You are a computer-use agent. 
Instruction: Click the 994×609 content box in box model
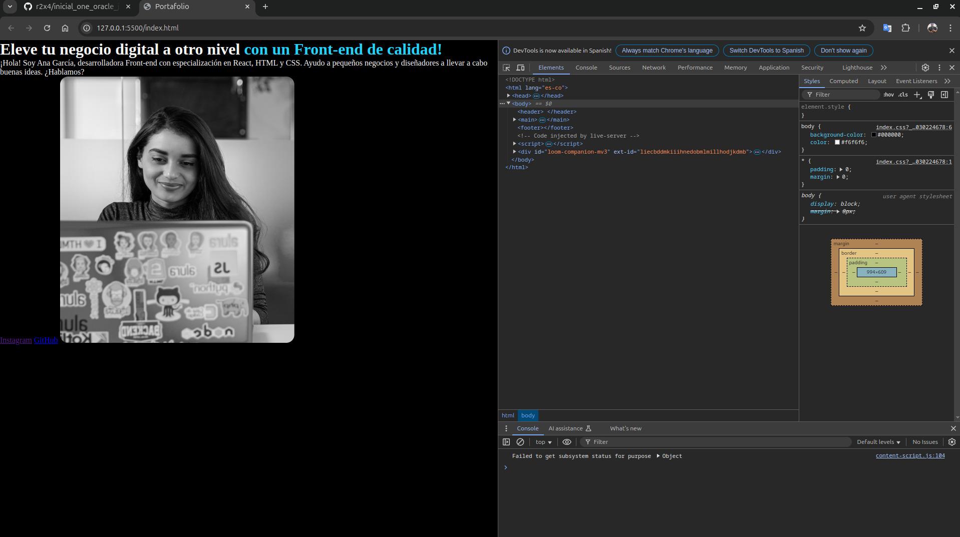[x=876, y=272]
